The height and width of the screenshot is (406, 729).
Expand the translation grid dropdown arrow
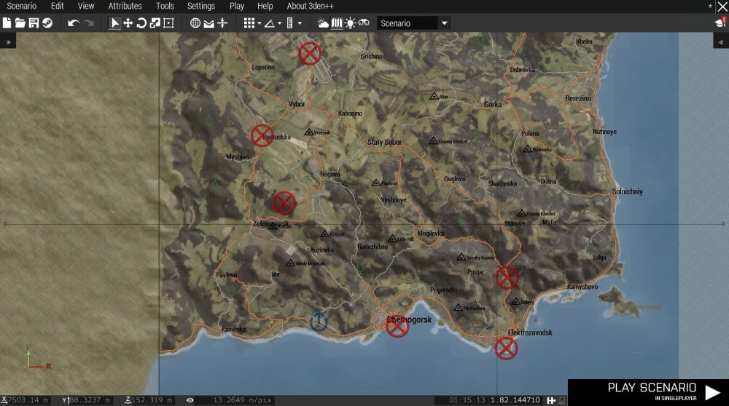(x=259, y=23)
